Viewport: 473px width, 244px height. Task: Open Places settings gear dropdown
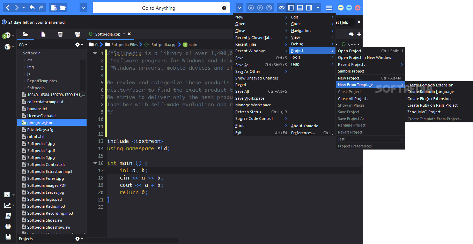pos(79,45)
